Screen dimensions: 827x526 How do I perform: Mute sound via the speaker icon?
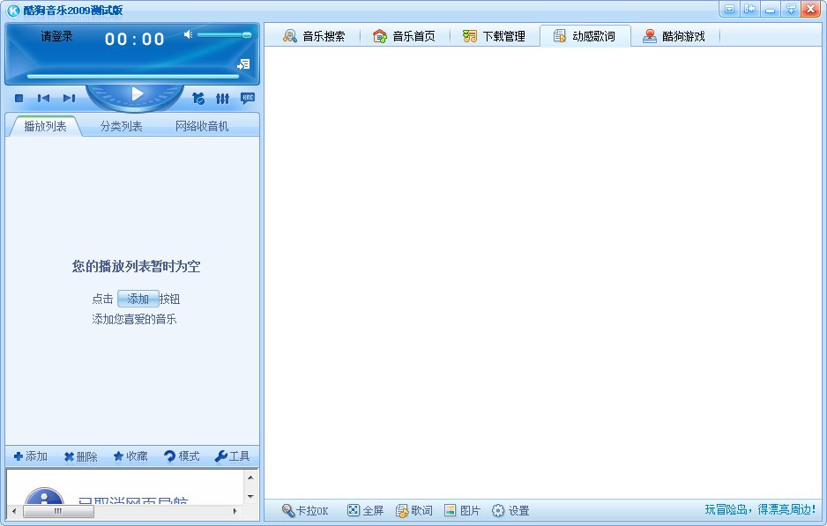tap(188, 34)
